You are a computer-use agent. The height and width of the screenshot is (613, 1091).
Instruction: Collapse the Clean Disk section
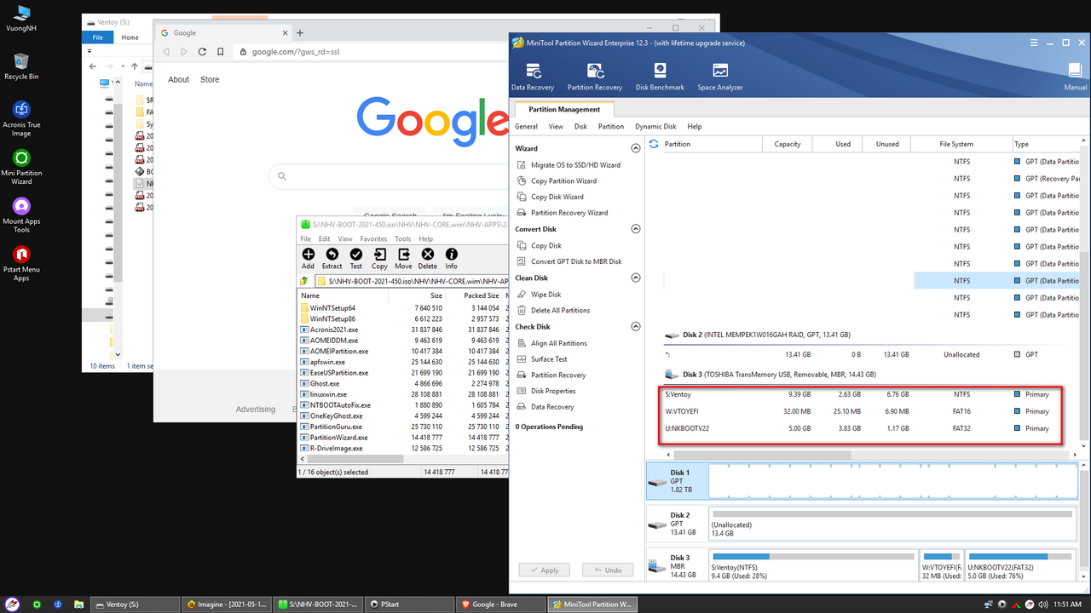[635, 278]
